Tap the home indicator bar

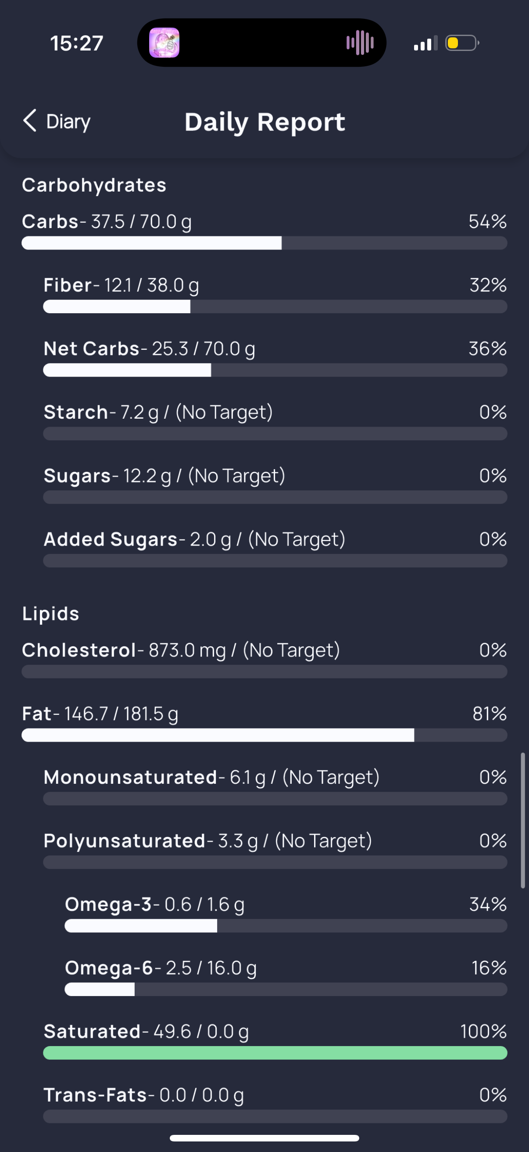click(x=264, y=1138)
